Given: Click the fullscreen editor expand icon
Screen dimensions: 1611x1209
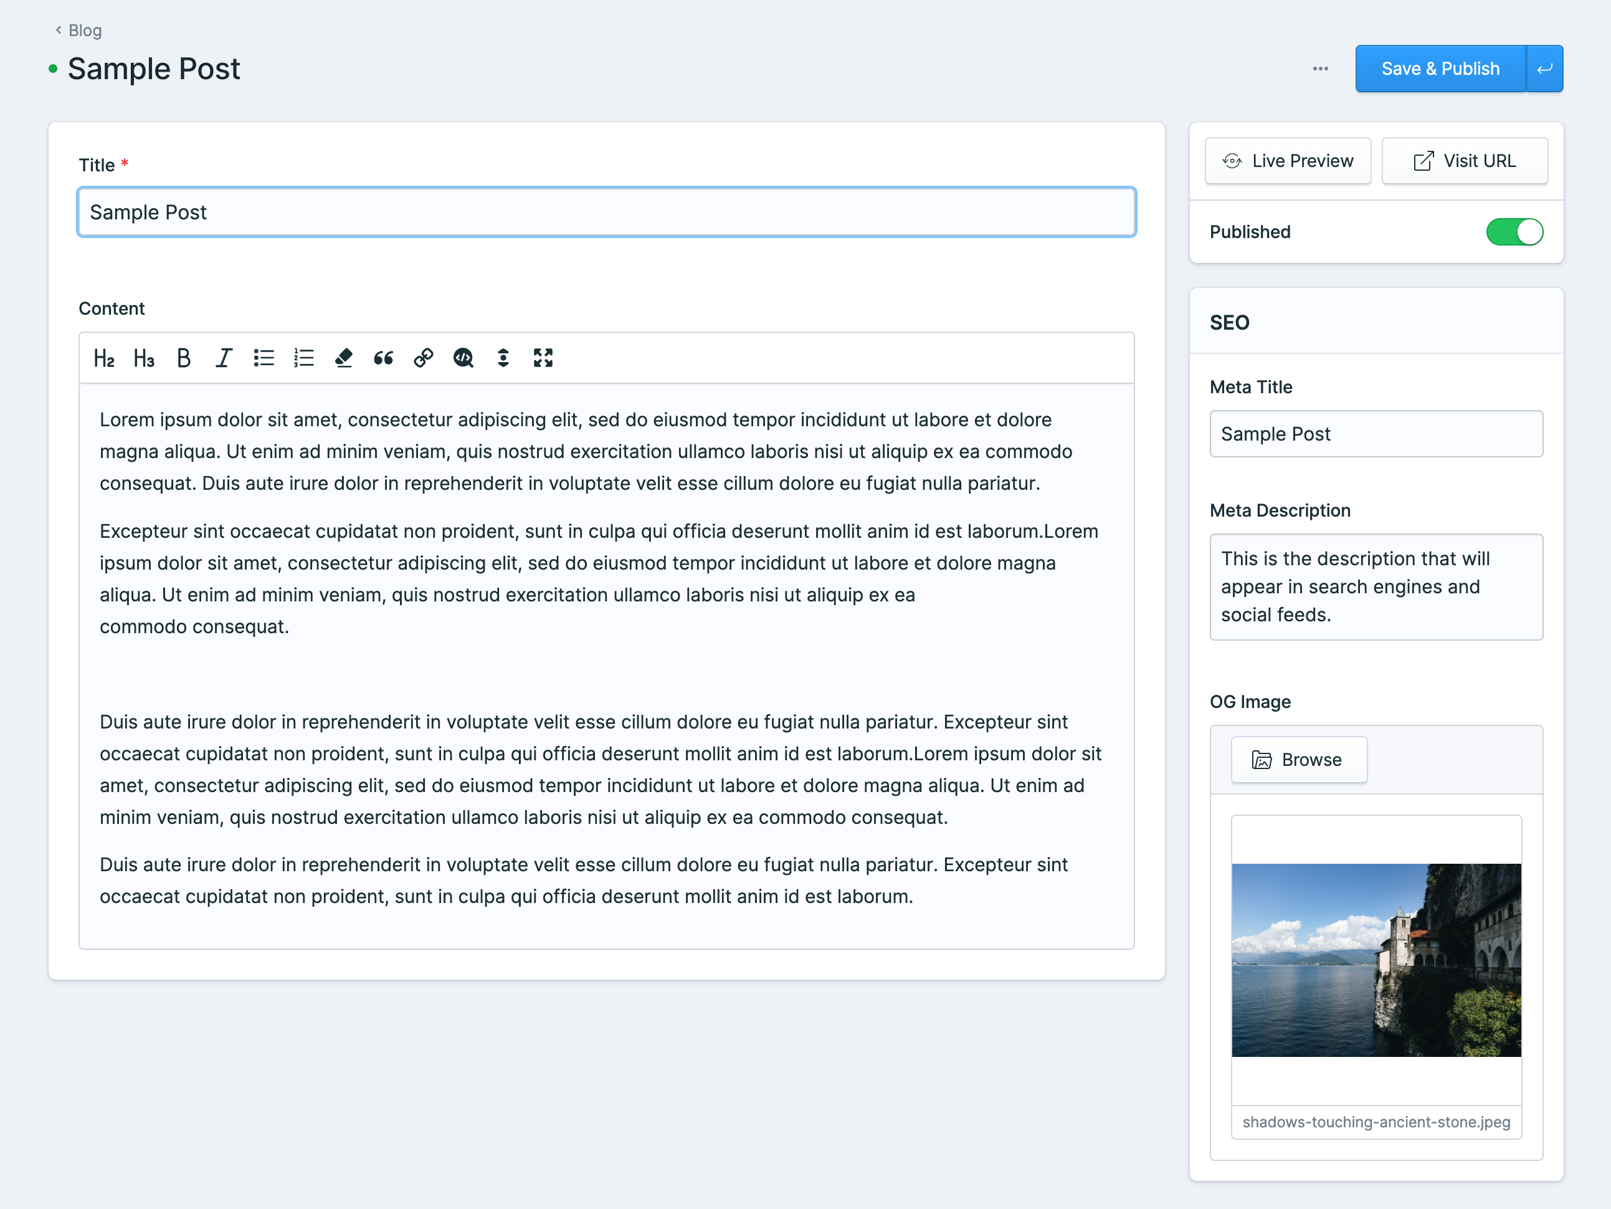Looking at the screenshot, I should [544, 357].
